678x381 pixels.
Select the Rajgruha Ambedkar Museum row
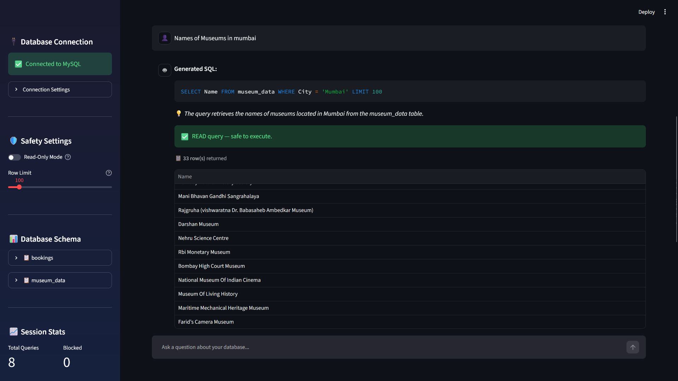coord(410,210)
